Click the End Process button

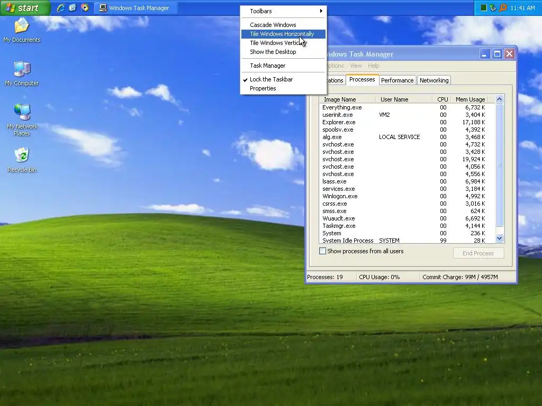point(478,253)
